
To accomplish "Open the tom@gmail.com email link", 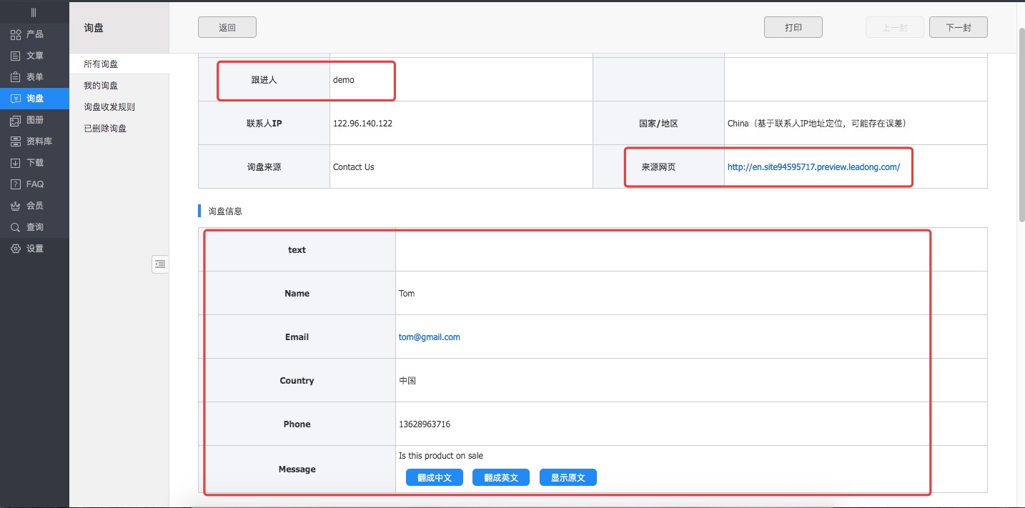I will coord(429,337).
